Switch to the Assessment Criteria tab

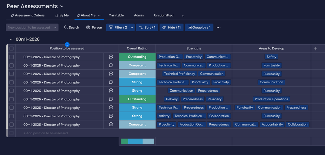[x=28, y=15]
